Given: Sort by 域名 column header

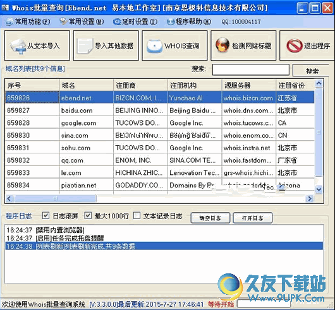Looking at the screenshot, I should pos(87,86).
